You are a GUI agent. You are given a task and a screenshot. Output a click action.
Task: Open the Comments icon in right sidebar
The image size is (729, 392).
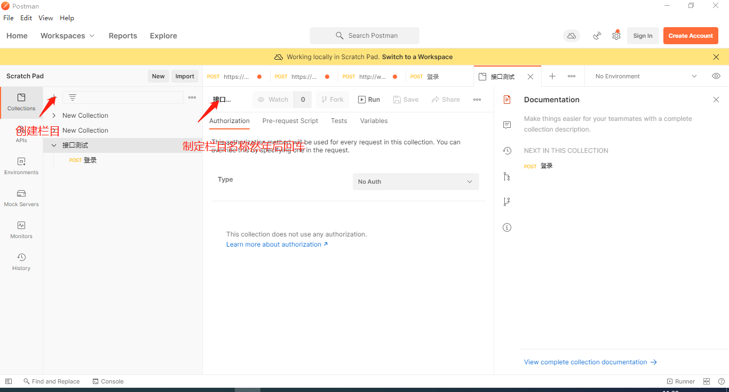pos(507,125)
